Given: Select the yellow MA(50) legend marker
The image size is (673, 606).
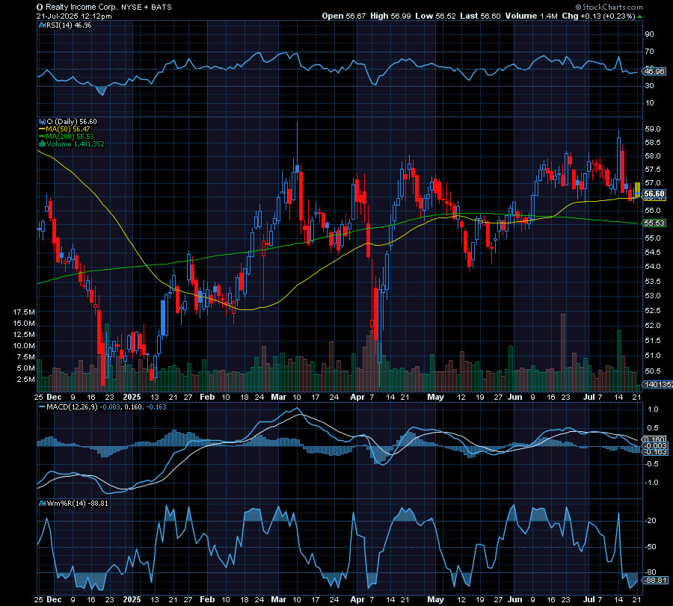Looking at the screenshot, I should (41, 129).
